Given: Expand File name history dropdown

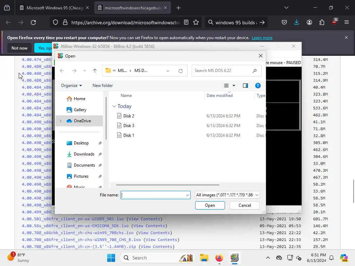Looking at the screenshot, I should [188, 195].
